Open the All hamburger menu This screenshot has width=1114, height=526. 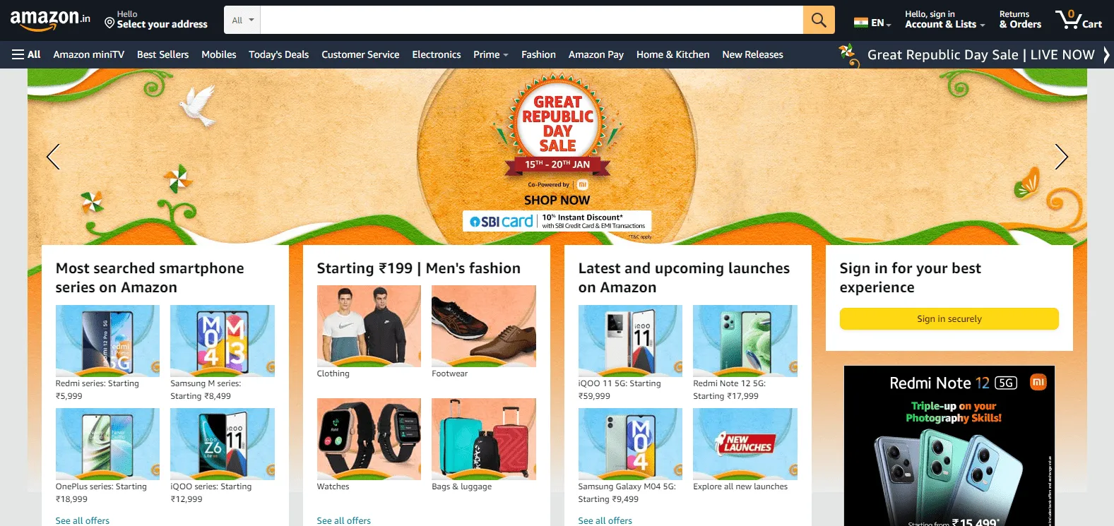(26, 54)
